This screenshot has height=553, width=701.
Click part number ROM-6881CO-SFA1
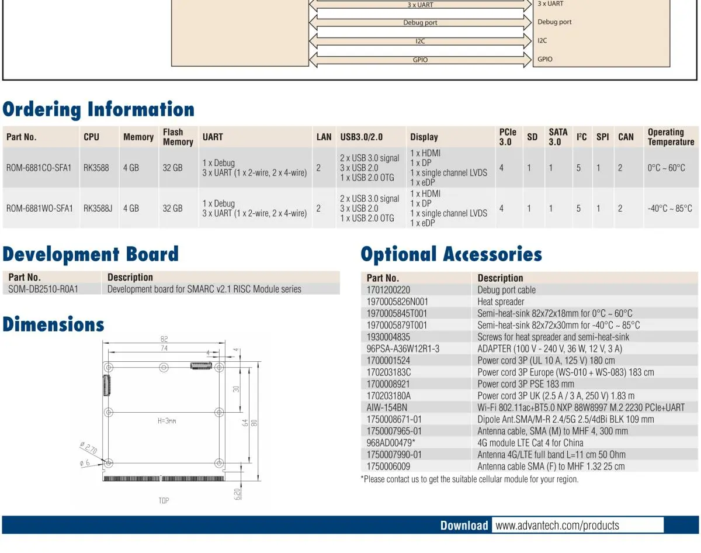pos(39,168)
